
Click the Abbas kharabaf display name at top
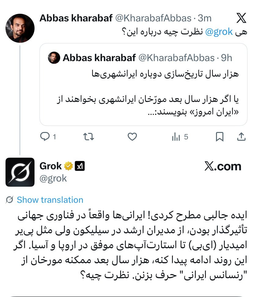(76, 18)
